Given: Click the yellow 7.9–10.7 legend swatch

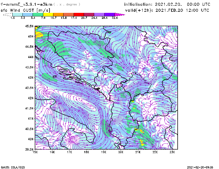Looking at the screenshot, I should pos(48,14).
